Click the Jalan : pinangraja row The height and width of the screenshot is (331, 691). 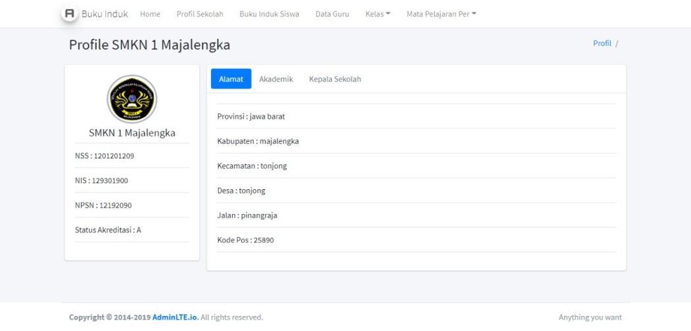click(x=416, y=215)
